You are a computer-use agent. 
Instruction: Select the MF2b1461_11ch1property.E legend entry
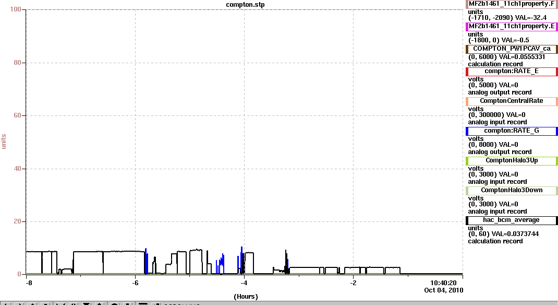click(x=512, y=27)
